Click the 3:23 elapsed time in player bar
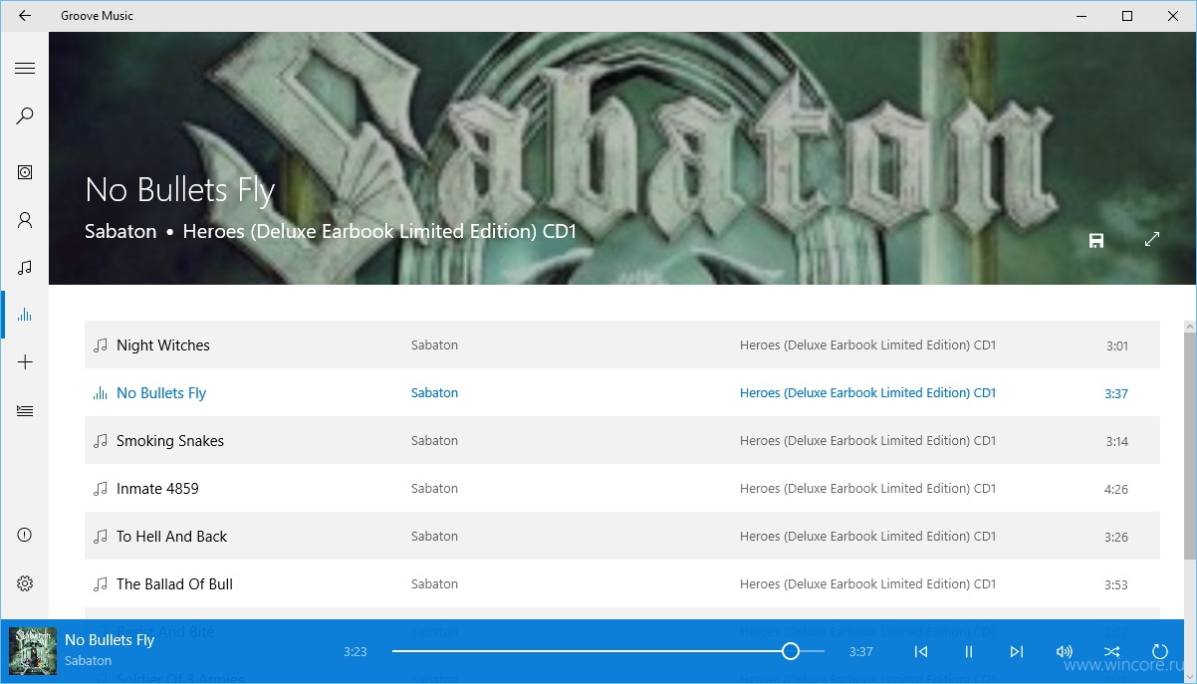 coord(356,652)
